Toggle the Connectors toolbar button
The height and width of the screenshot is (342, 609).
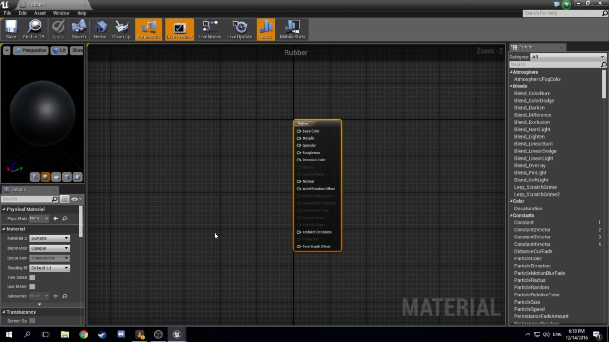[148, 29]
